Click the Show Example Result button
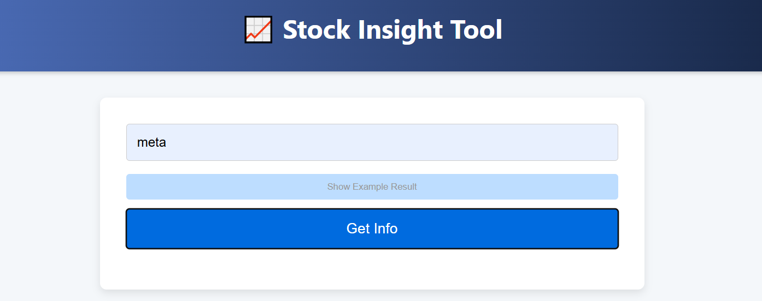This screenshot has width=762, height=301. 372,186
